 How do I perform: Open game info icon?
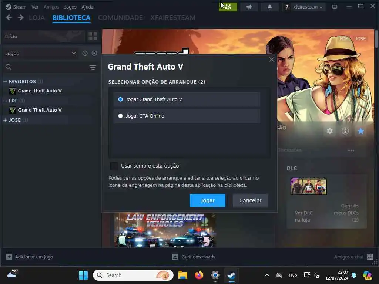(x=345, y=131)
